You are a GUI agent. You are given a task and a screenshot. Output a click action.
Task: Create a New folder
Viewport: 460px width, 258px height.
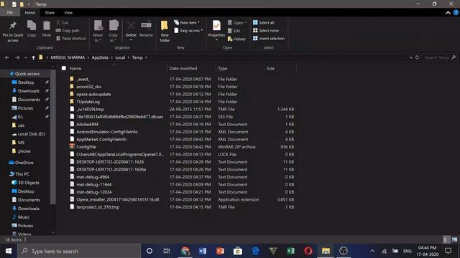click(x=165, y=31)
